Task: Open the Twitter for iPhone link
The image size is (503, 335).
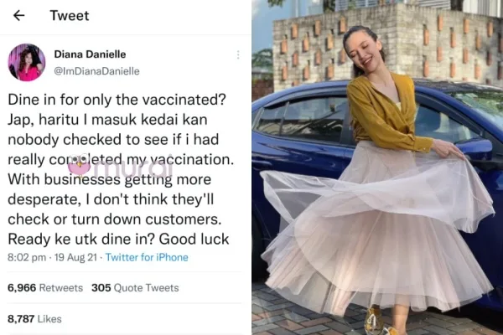Action: tap(147, 257)
